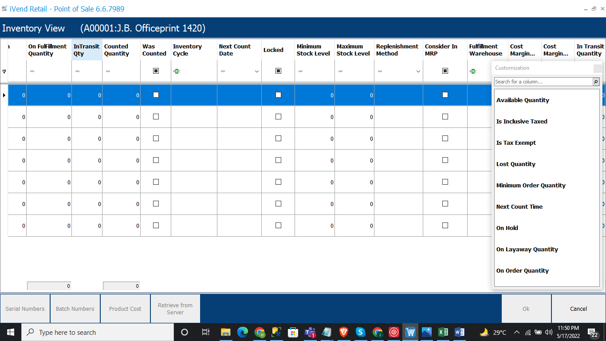Launch Microsoft Edge from the taskbar
606x341 pixels.
tap(243, 332)
